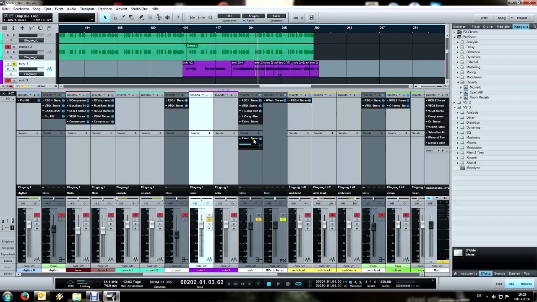Switch to the Instrumente browser tab
Viewport: 537px width, 302px height.
tap(469, 273)
